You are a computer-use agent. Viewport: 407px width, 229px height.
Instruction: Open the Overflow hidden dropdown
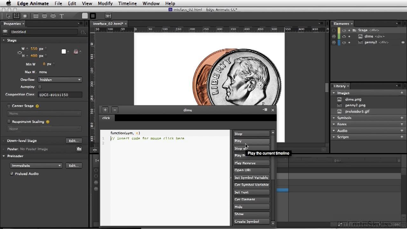(x=60, y=80)
